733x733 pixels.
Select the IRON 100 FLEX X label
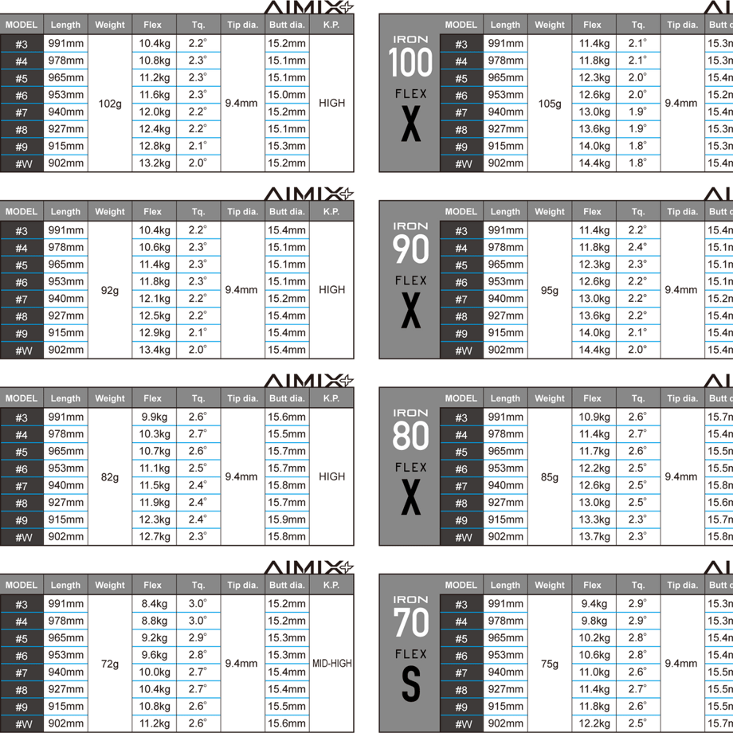(410, 88)
